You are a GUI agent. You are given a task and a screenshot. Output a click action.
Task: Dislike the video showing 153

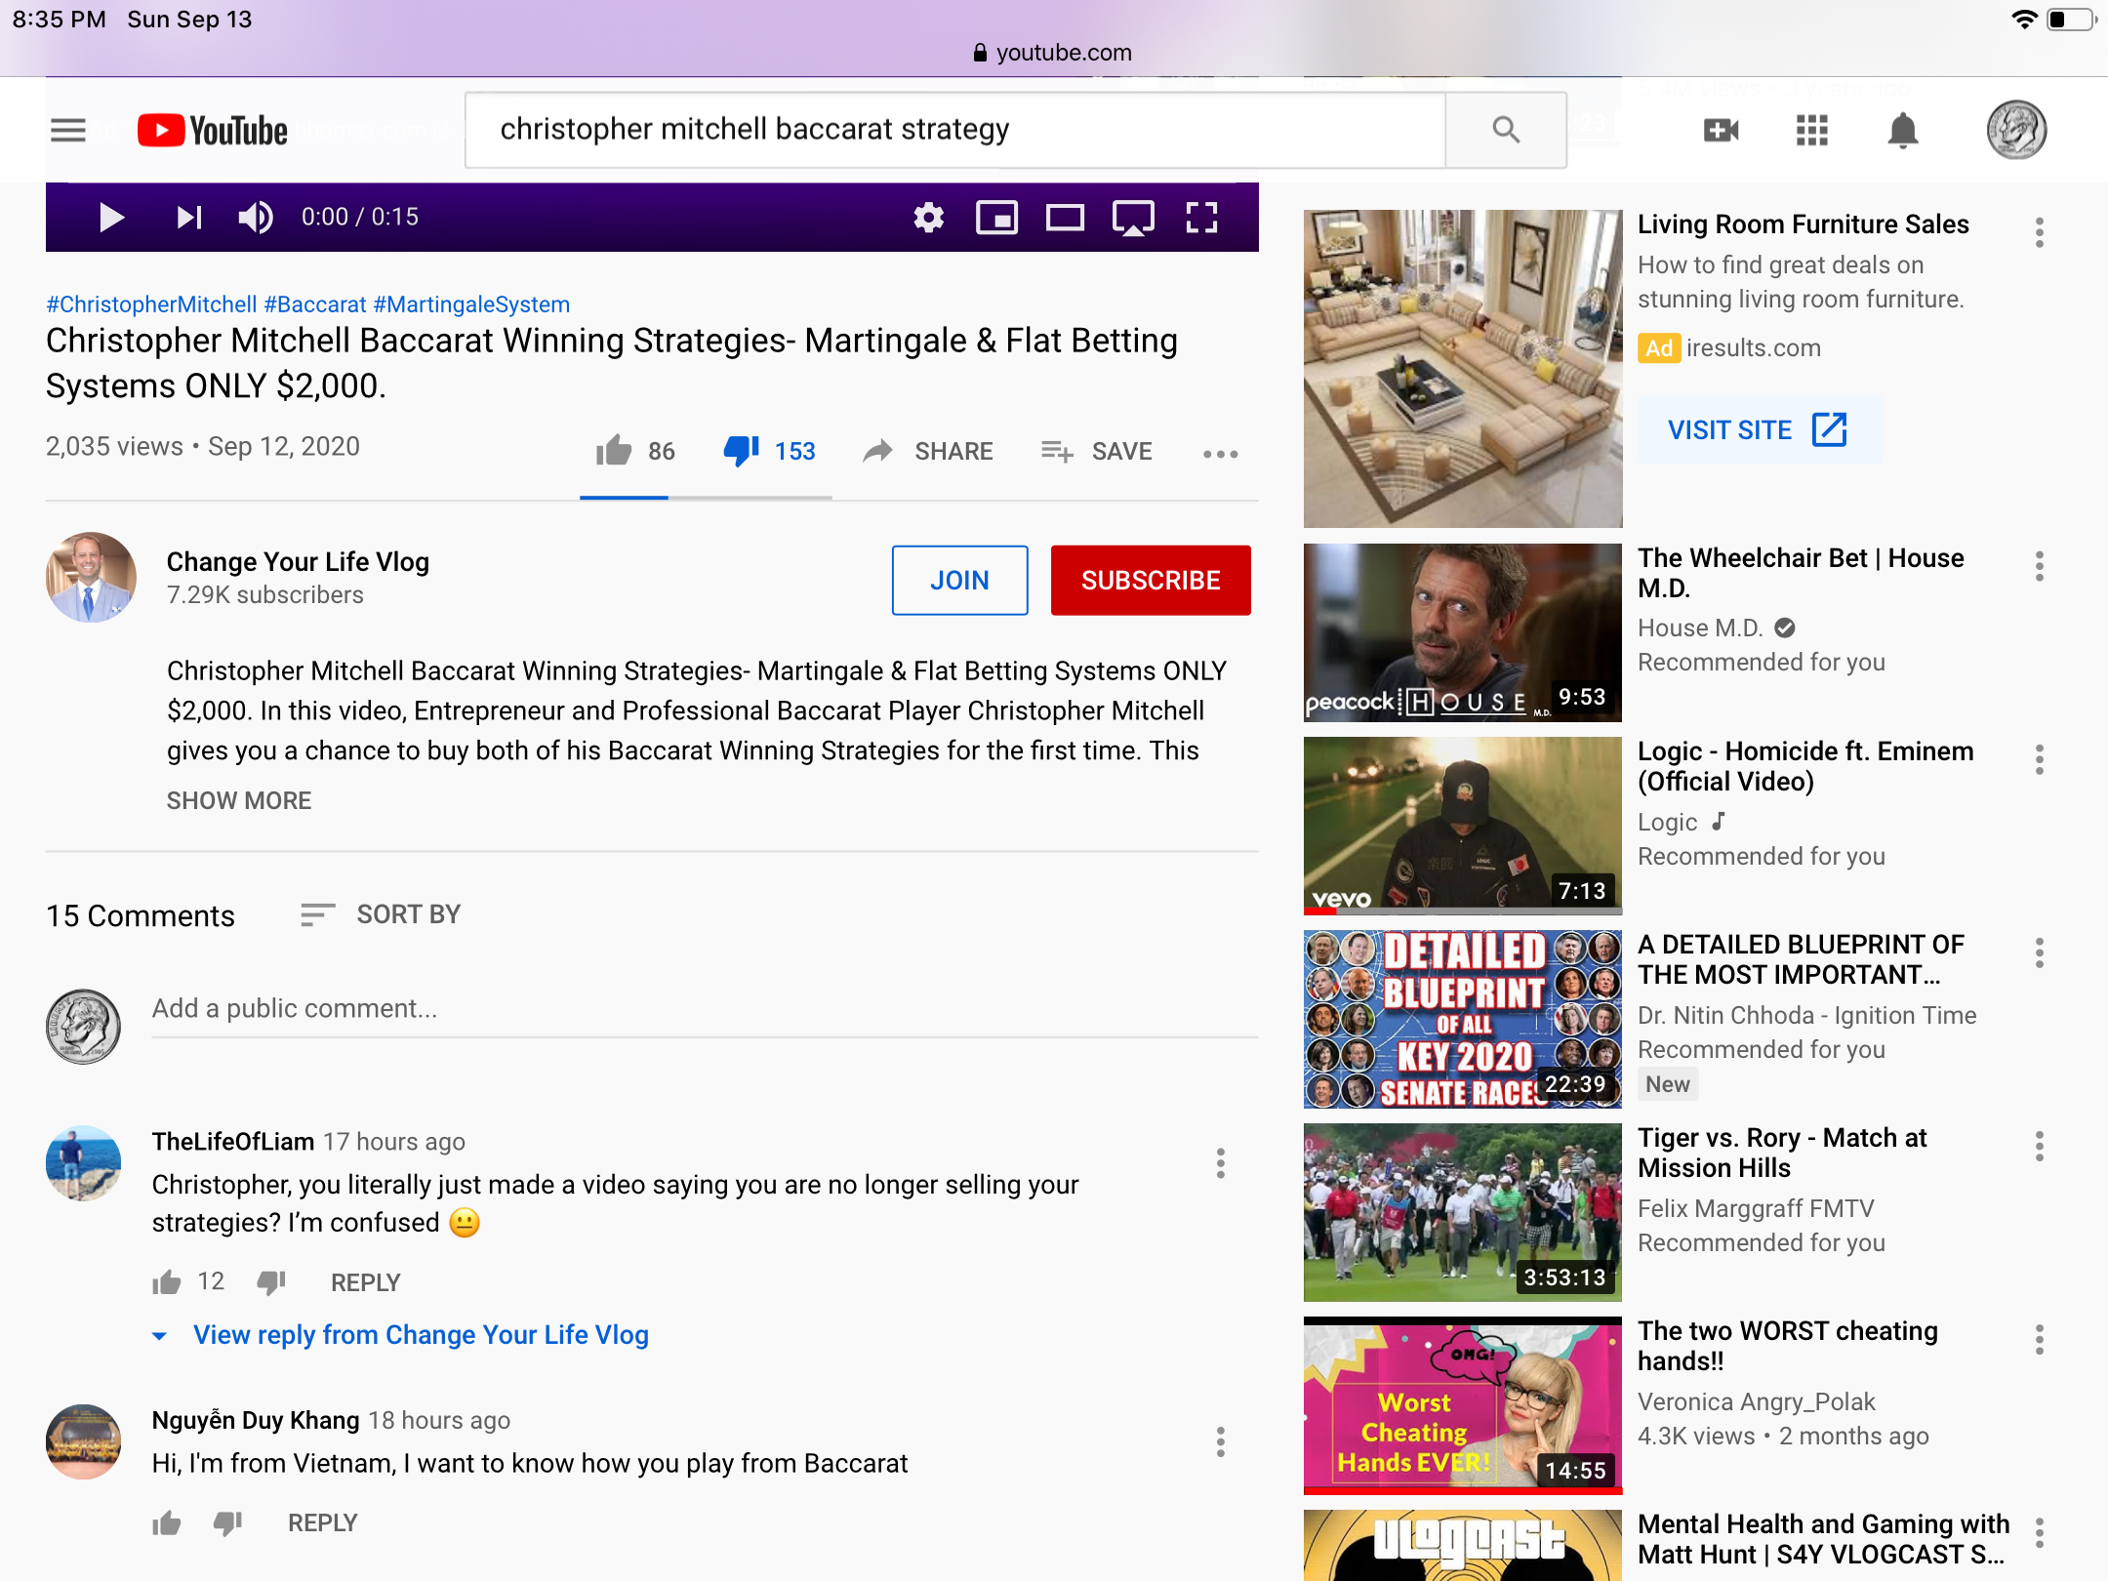pos(769,451)
